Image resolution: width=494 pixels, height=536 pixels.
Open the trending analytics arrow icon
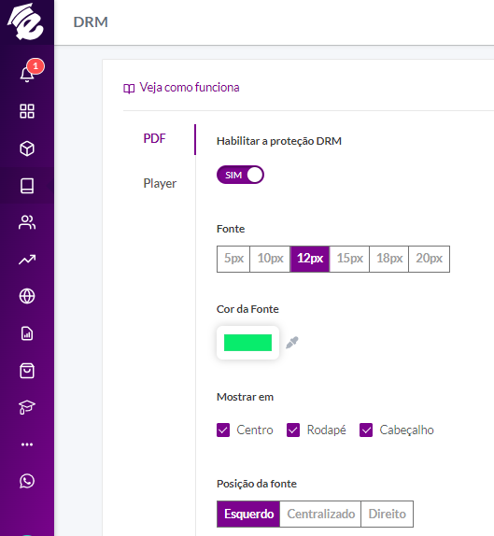click(27, 260)
